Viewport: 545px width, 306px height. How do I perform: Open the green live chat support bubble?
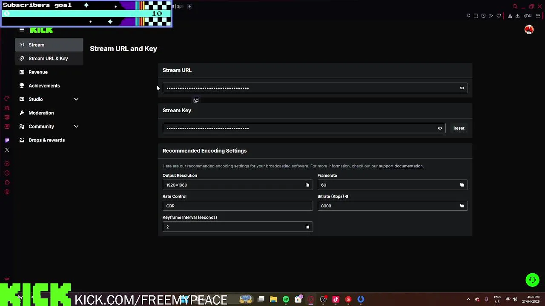[532, 280]
